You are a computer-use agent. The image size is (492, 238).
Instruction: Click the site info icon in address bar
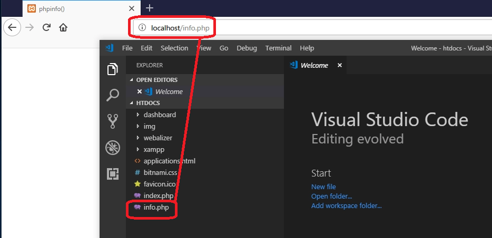click(x=142, y=28)
